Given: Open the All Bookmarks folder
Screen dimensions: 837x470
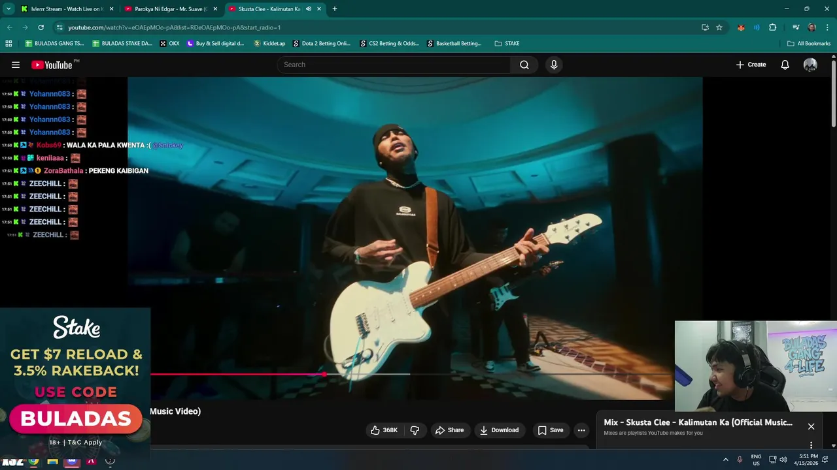Looking at the screenshot, I should (x=809, y=43).
